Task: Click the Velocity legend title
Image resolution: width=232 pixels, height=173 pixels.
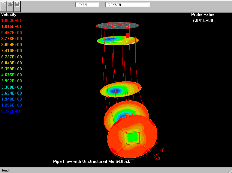Action: pyautogui.click(x=9, y=14)
